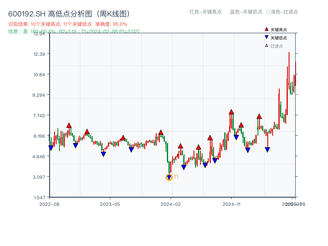Click the y-axis label 1.547
The height and width of the screenshot is (246, 328).
pos(39,198)
